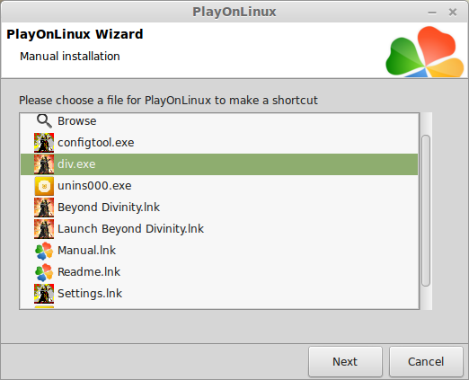Click the Readme.lnk clover icon
Image resolution: width=469 pixels, height=380 pixels.
coord(44,272)
